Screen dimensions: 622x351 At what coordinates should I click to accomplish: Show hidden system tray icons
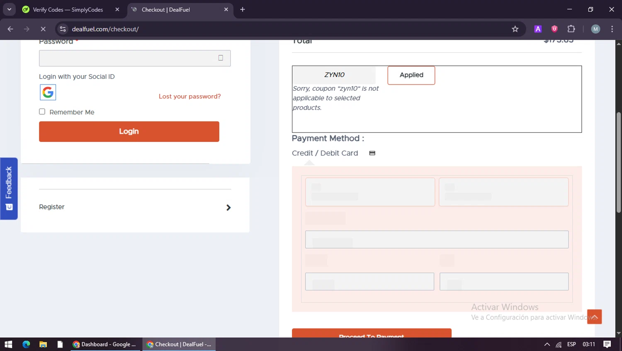click(x=547, y=344)
